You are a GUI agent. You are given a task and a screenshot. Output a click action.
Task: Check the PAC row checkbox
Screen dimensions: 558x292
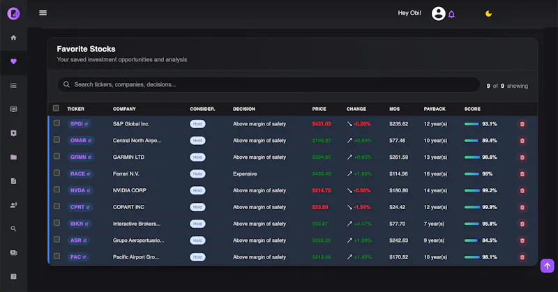click(56, 256)
